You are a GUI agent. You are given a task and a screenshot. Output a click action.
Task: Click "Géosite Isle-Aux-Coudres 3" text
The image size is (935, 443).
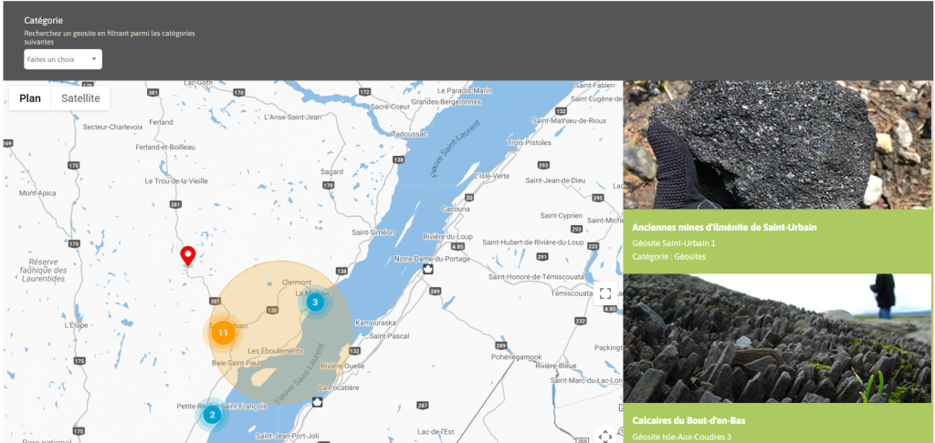[681, 437]
